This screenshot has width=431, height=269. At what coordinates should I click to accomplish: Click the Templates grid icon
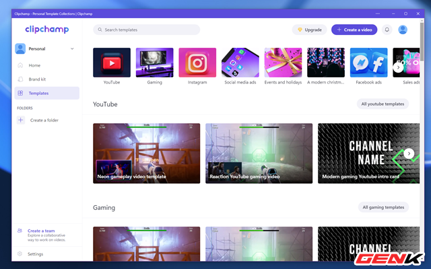tap(20, 93)
